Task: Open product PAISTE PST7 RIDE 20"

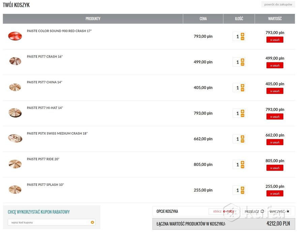Action: point(43,159)
